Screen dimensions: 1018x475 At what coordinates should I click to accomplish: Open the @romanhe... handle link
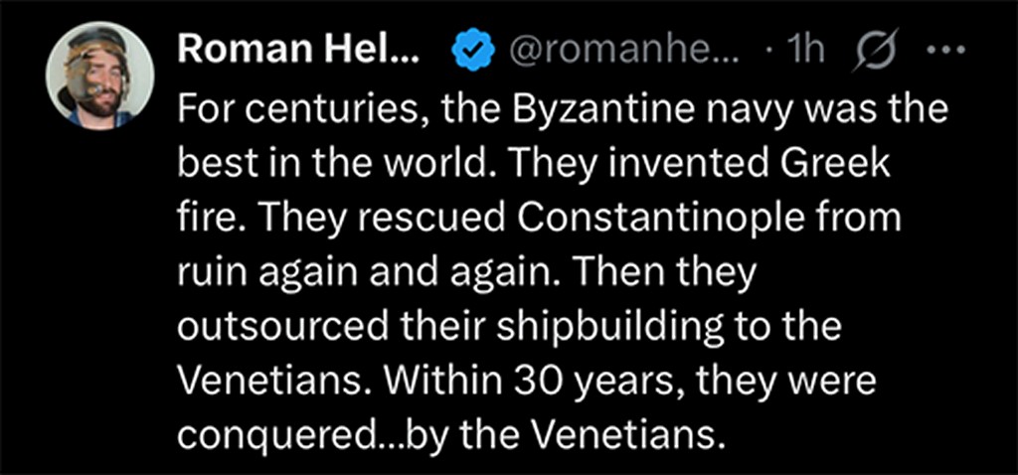(620, 51)
